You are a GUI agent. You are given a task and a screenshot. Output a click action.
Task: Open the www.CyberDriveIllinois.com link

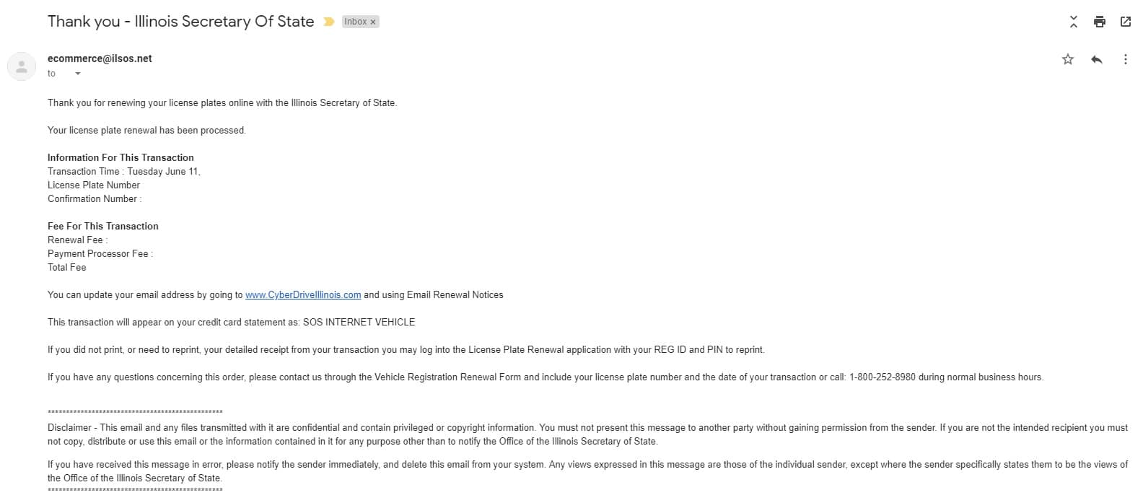[x=303, y=294]
